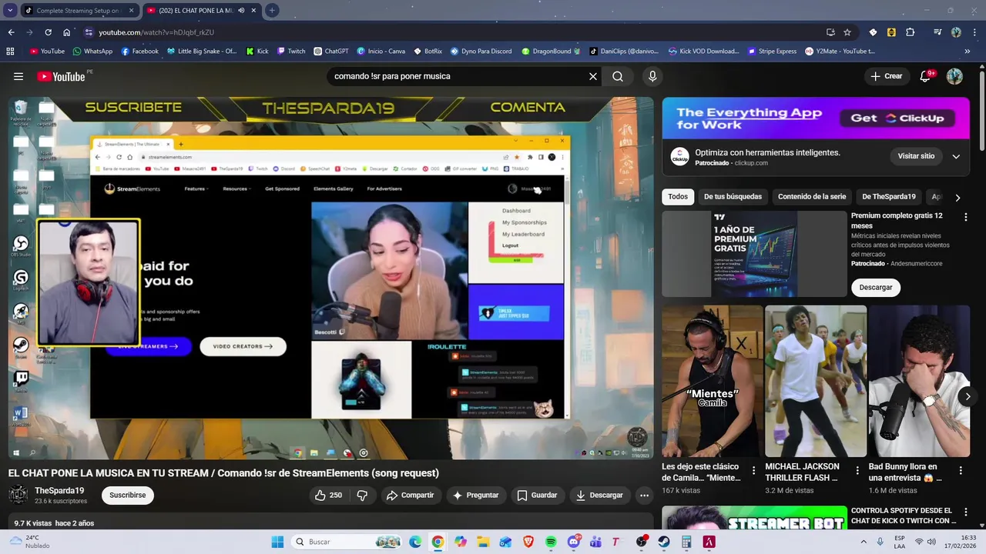The height and width of the screenshot is (554, 986).
Task: Open options for Premium completo ad
Action: (965, 217)
